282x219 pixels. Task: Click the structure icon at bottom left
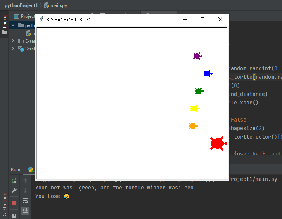(5, 214)
